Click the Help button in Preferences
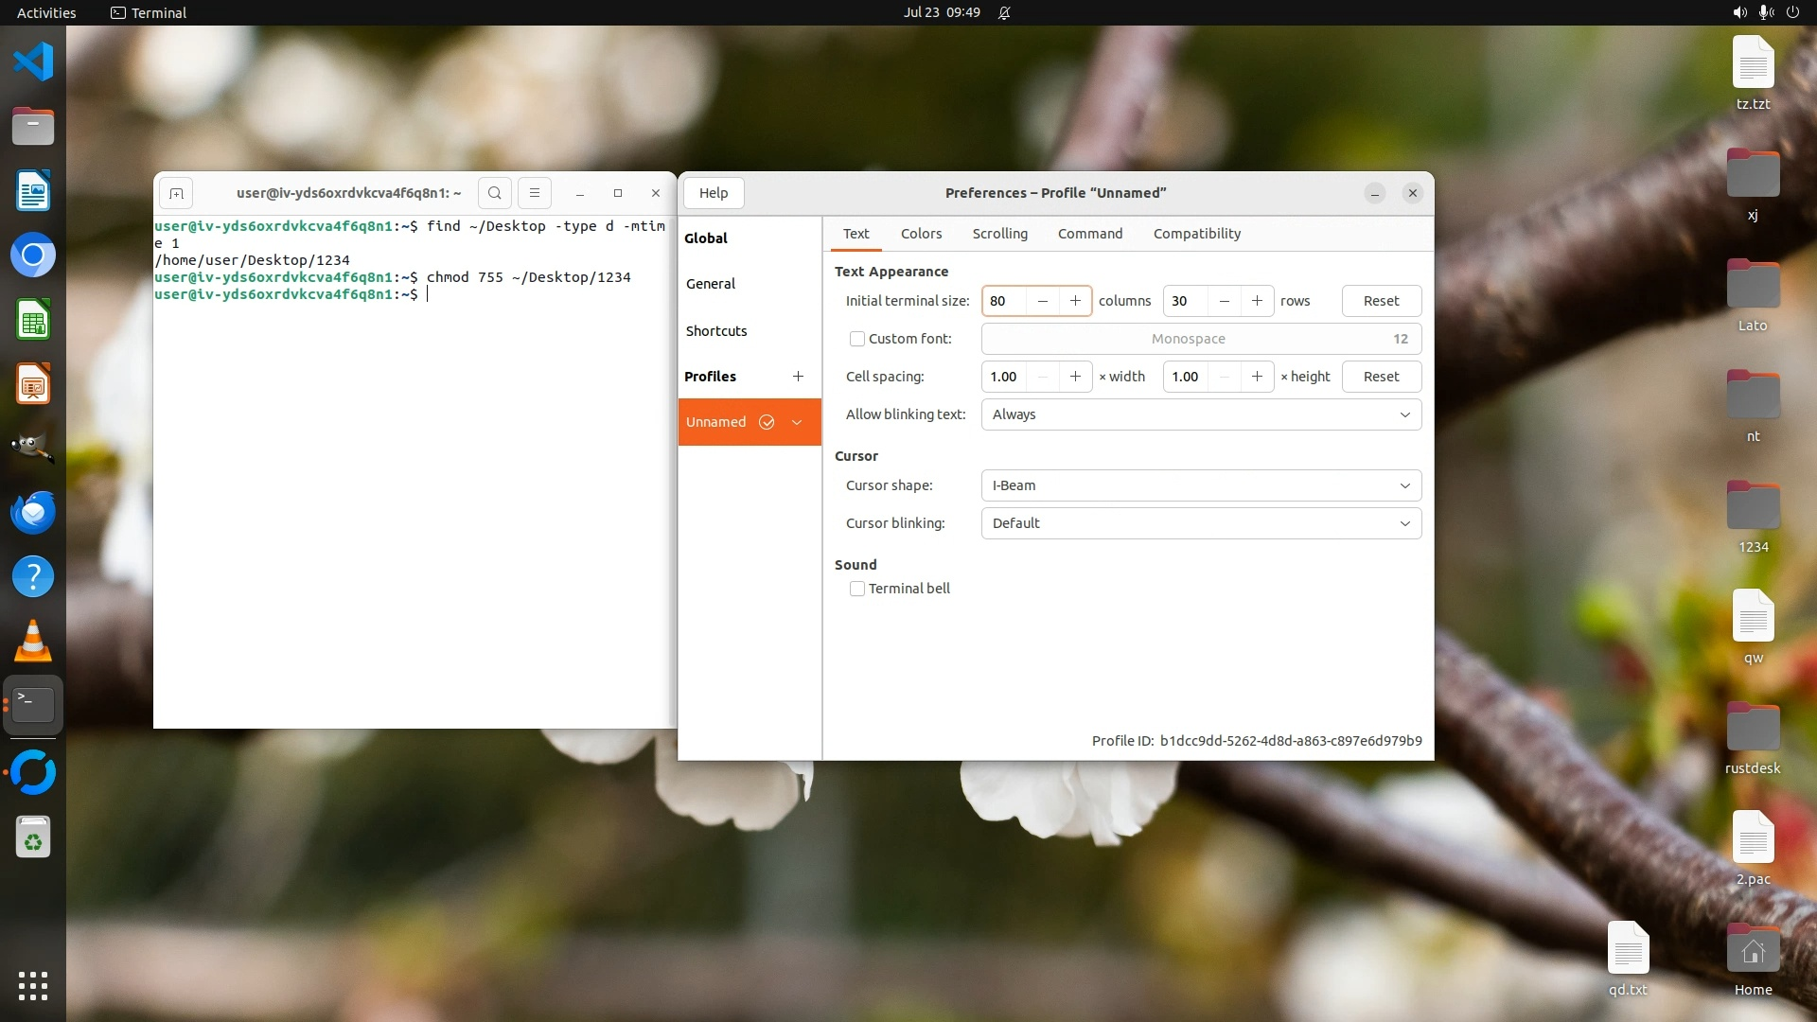The height and width of the screenshot is (1022, 1817). pyautogui.click(x=714, y=193)
